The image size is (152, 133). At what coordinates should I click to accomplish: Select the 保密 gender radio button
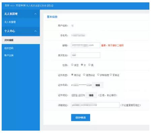tap(72, 65)
